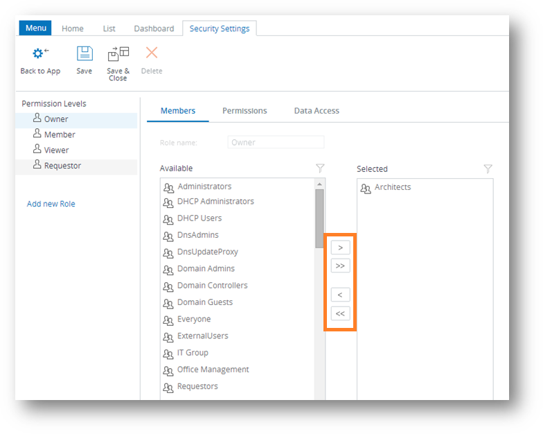
Task: Move selected item right with > button
Action: pos(340,248)
